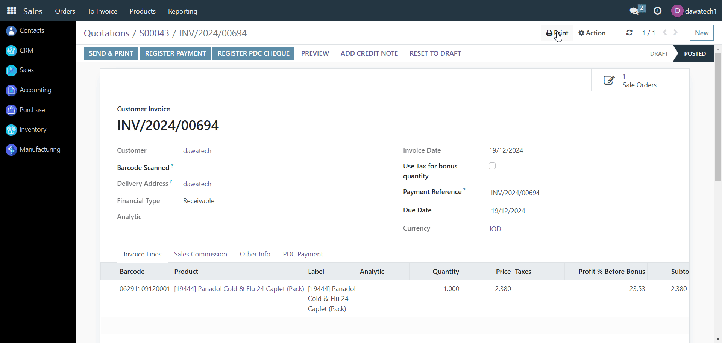
Task: Click the PREVIEW button
Action: tap(315, 53)
